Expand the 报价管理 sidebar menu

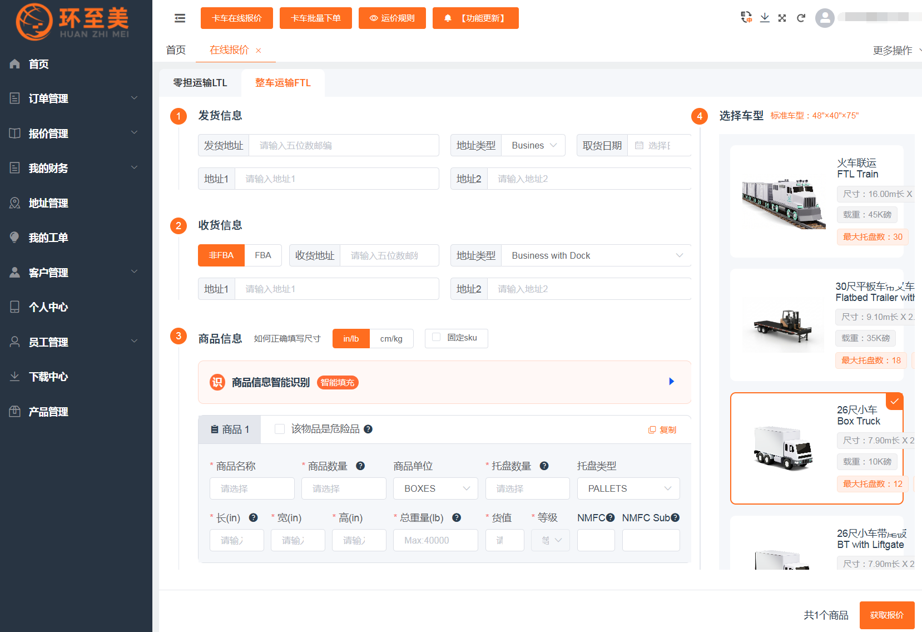pyautogui.click(x=76, y=134)
